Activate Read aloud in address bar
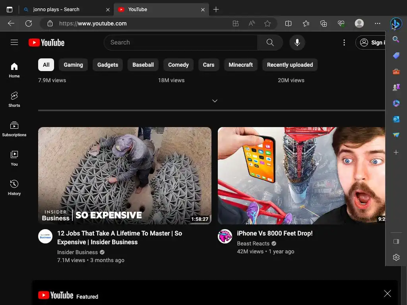Image resolution: width=407 pixels, height=305 pixels. [x=252, y=23]
